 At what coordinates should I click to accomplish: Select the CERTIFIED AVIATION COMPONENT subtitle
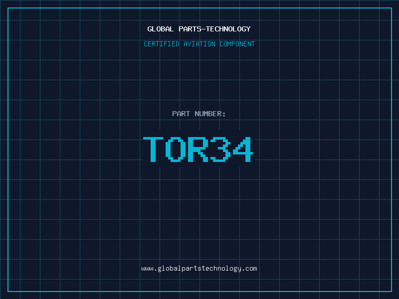pos(199,44)
